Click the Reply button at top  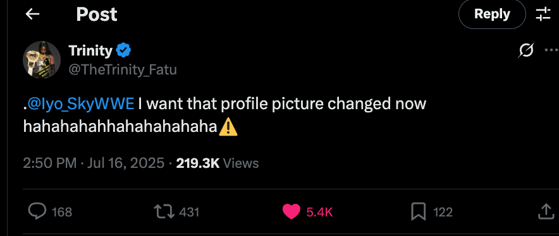(492, 14)
